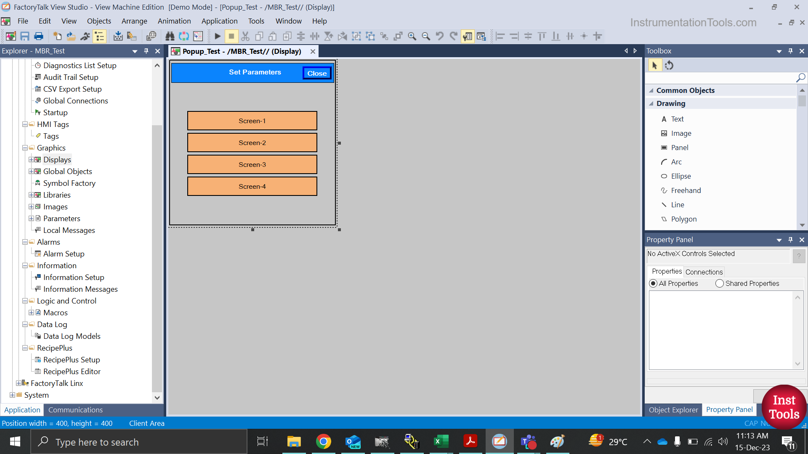Select the Undo tool in toolbar

[439, 36]
